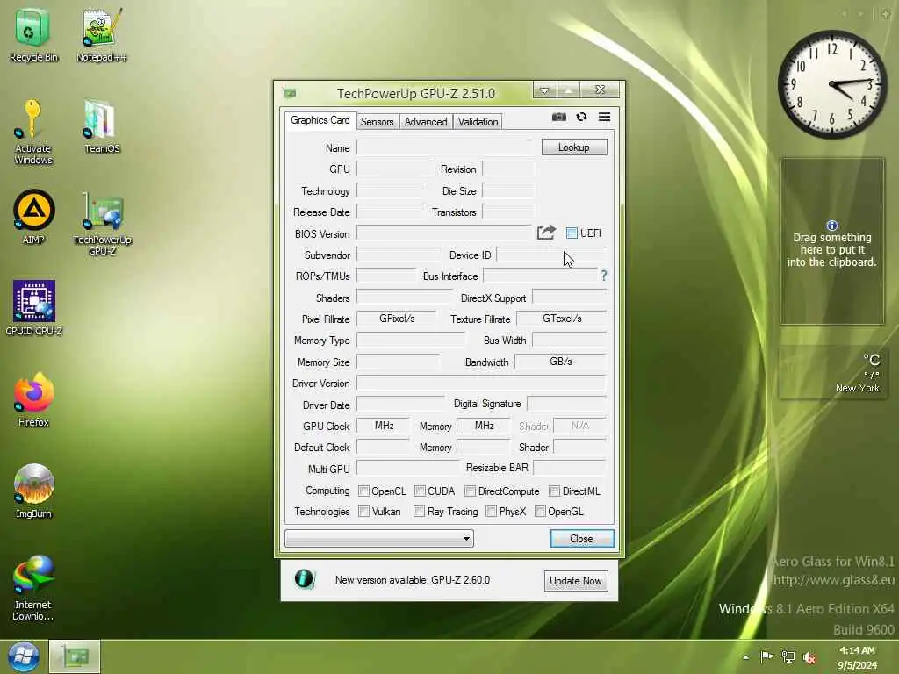The height and width of the screenshot is (674, 899).
Task: Toggle the OpenGL checkbox
Action: click(x=540, y=512)
